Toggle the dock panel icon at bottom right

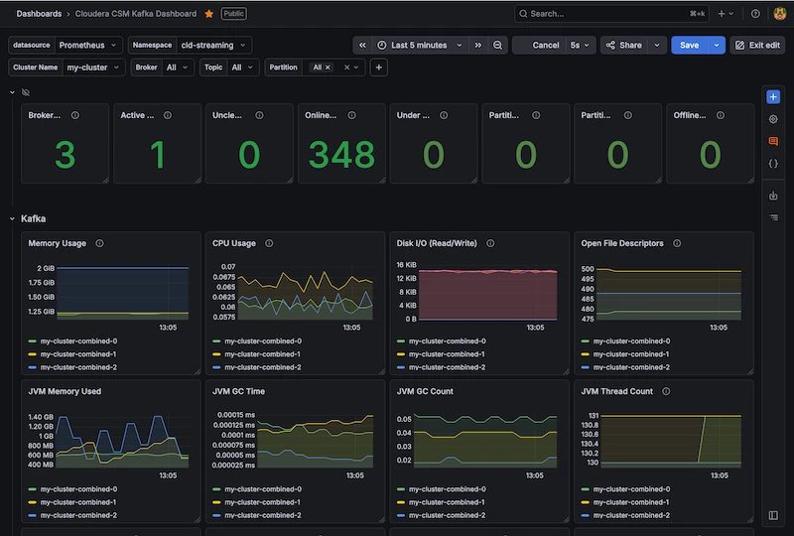point(773,515)
